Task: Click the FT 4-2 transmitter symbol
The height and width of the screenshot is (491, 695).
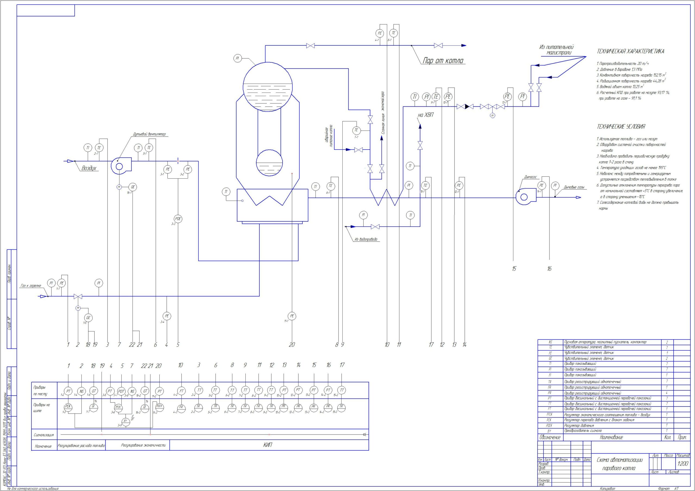Action: point(182,391)
